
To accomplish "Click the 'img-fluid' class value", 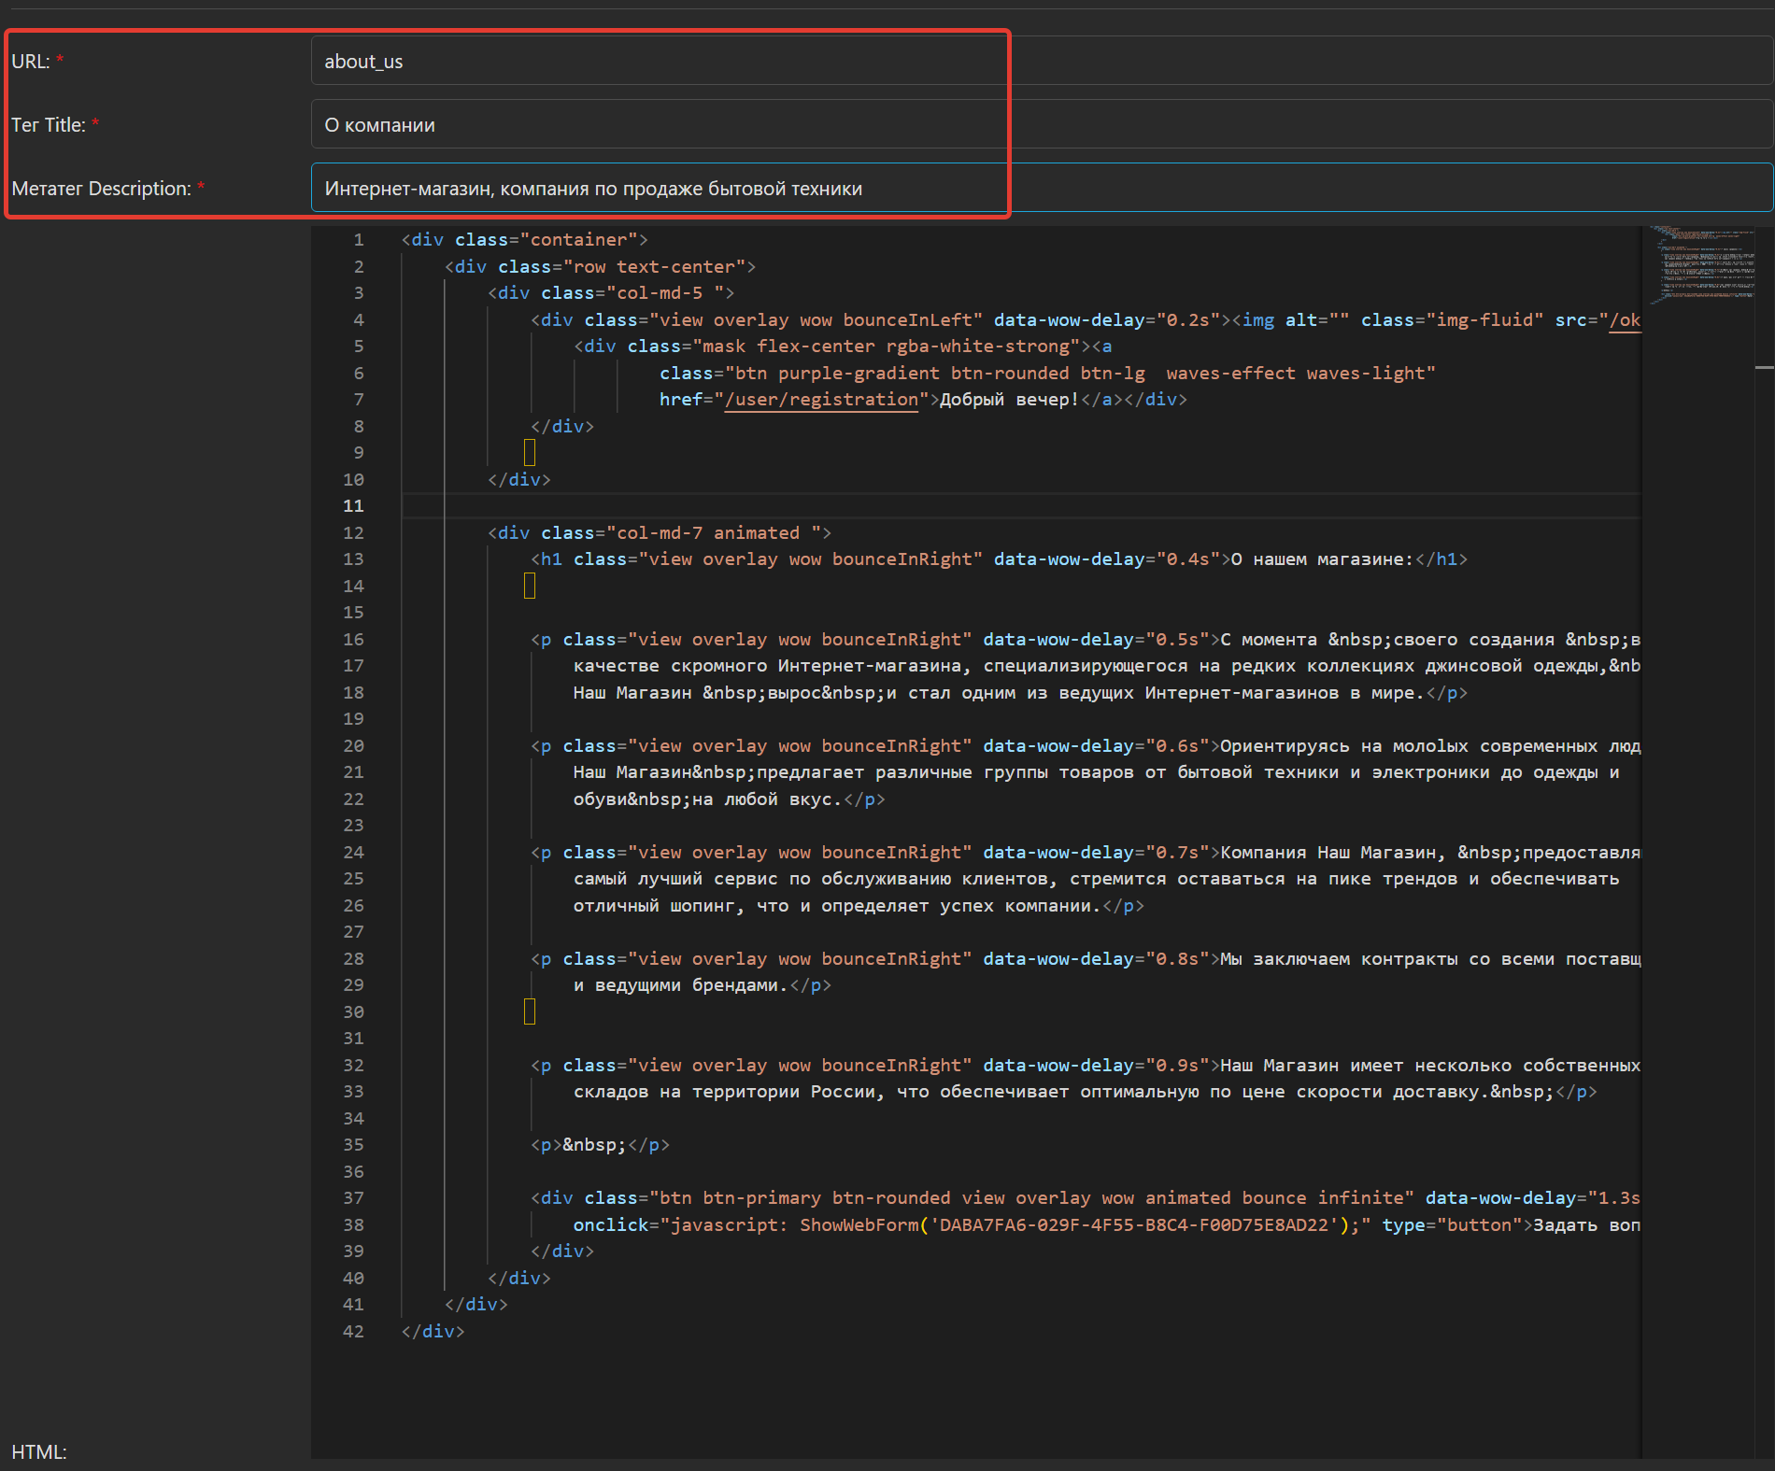I will coord(1484,320).
